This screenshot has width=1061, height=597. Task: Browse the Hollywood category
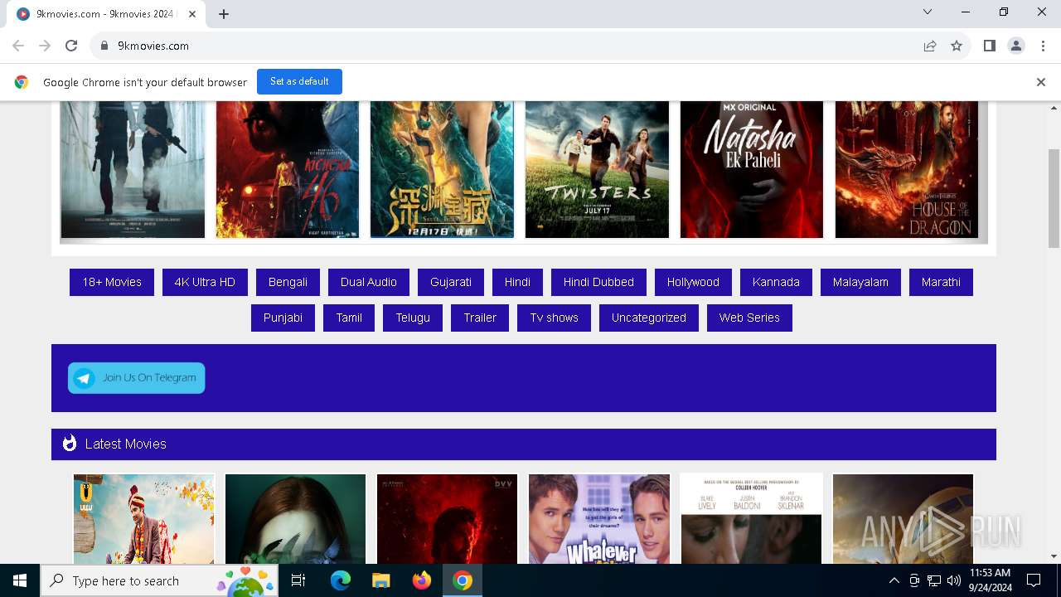(x=693, y=282)
